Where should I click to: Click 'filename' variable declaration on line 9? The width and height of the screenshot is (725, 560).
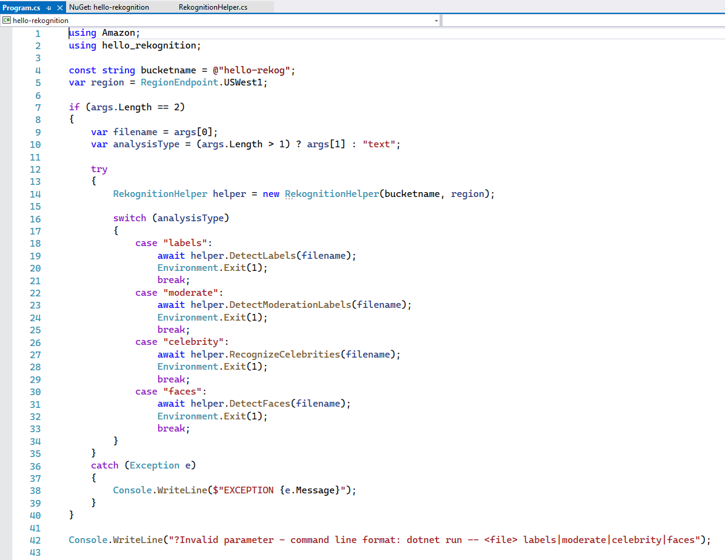pos(135,132)
